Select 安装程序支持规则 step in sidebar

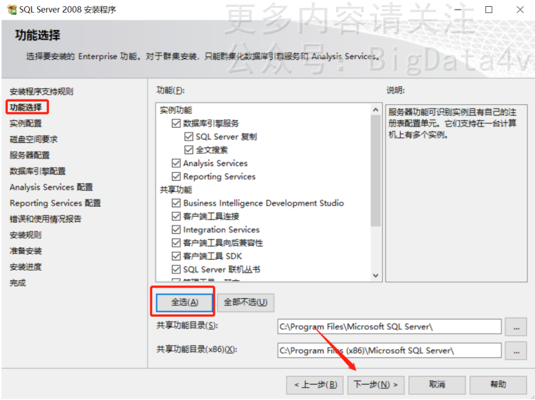point(41,91)
